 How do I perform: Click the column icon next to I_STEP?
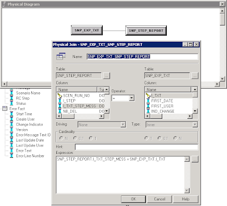[x=60, y=101]
